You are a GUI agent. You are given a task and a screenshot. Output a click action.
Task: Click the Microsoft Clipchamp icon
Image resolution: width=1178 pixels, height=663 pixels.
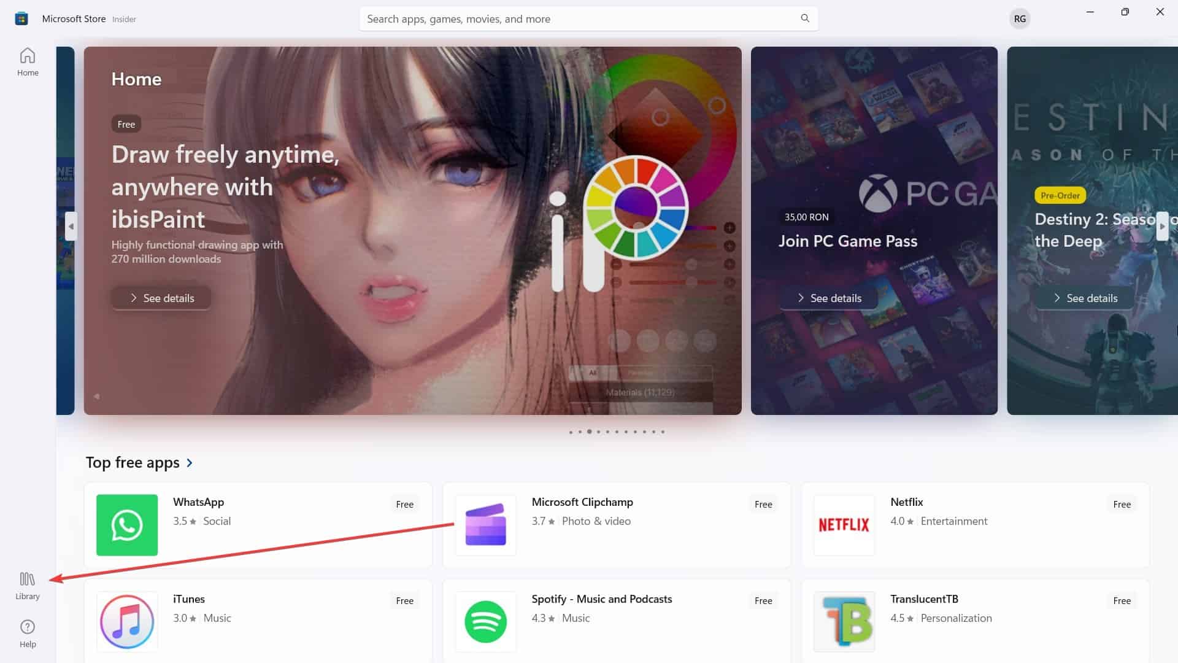(x=485, y=524)
